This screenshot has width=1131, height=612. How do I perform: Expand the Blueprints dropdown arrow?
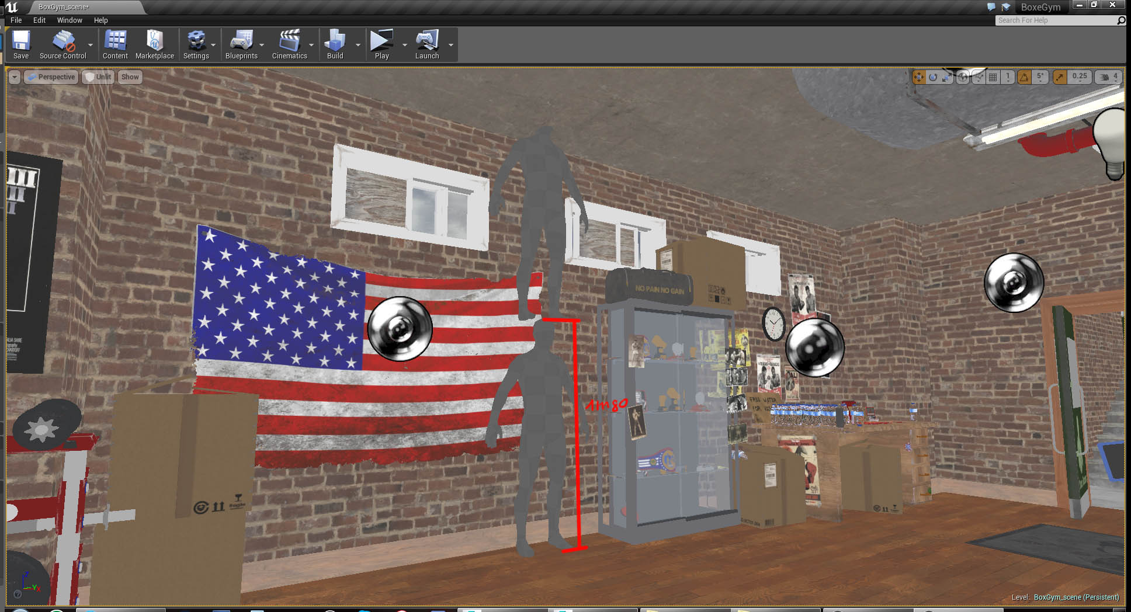(x=262, y=45)
